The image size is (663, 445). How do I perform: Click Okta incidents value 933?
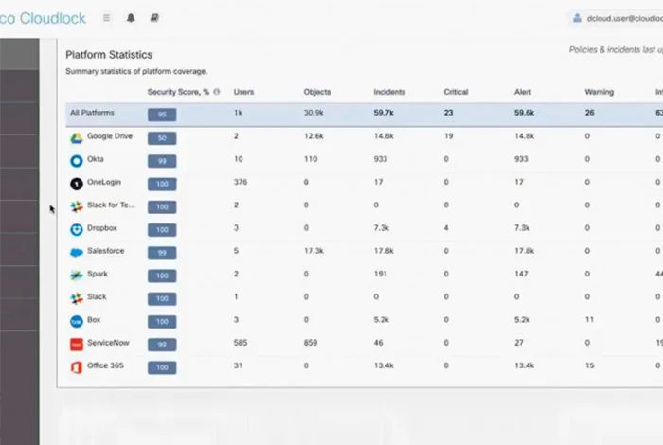(x=380, y=159)
